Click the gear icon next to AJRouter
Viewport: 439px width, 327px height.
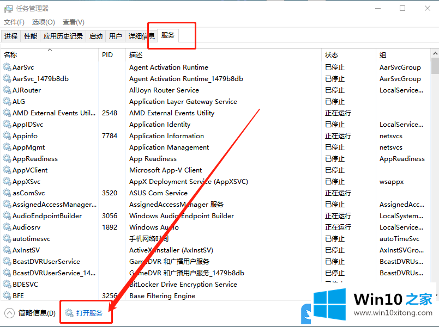pyautogui.click(x=7, y=90)
